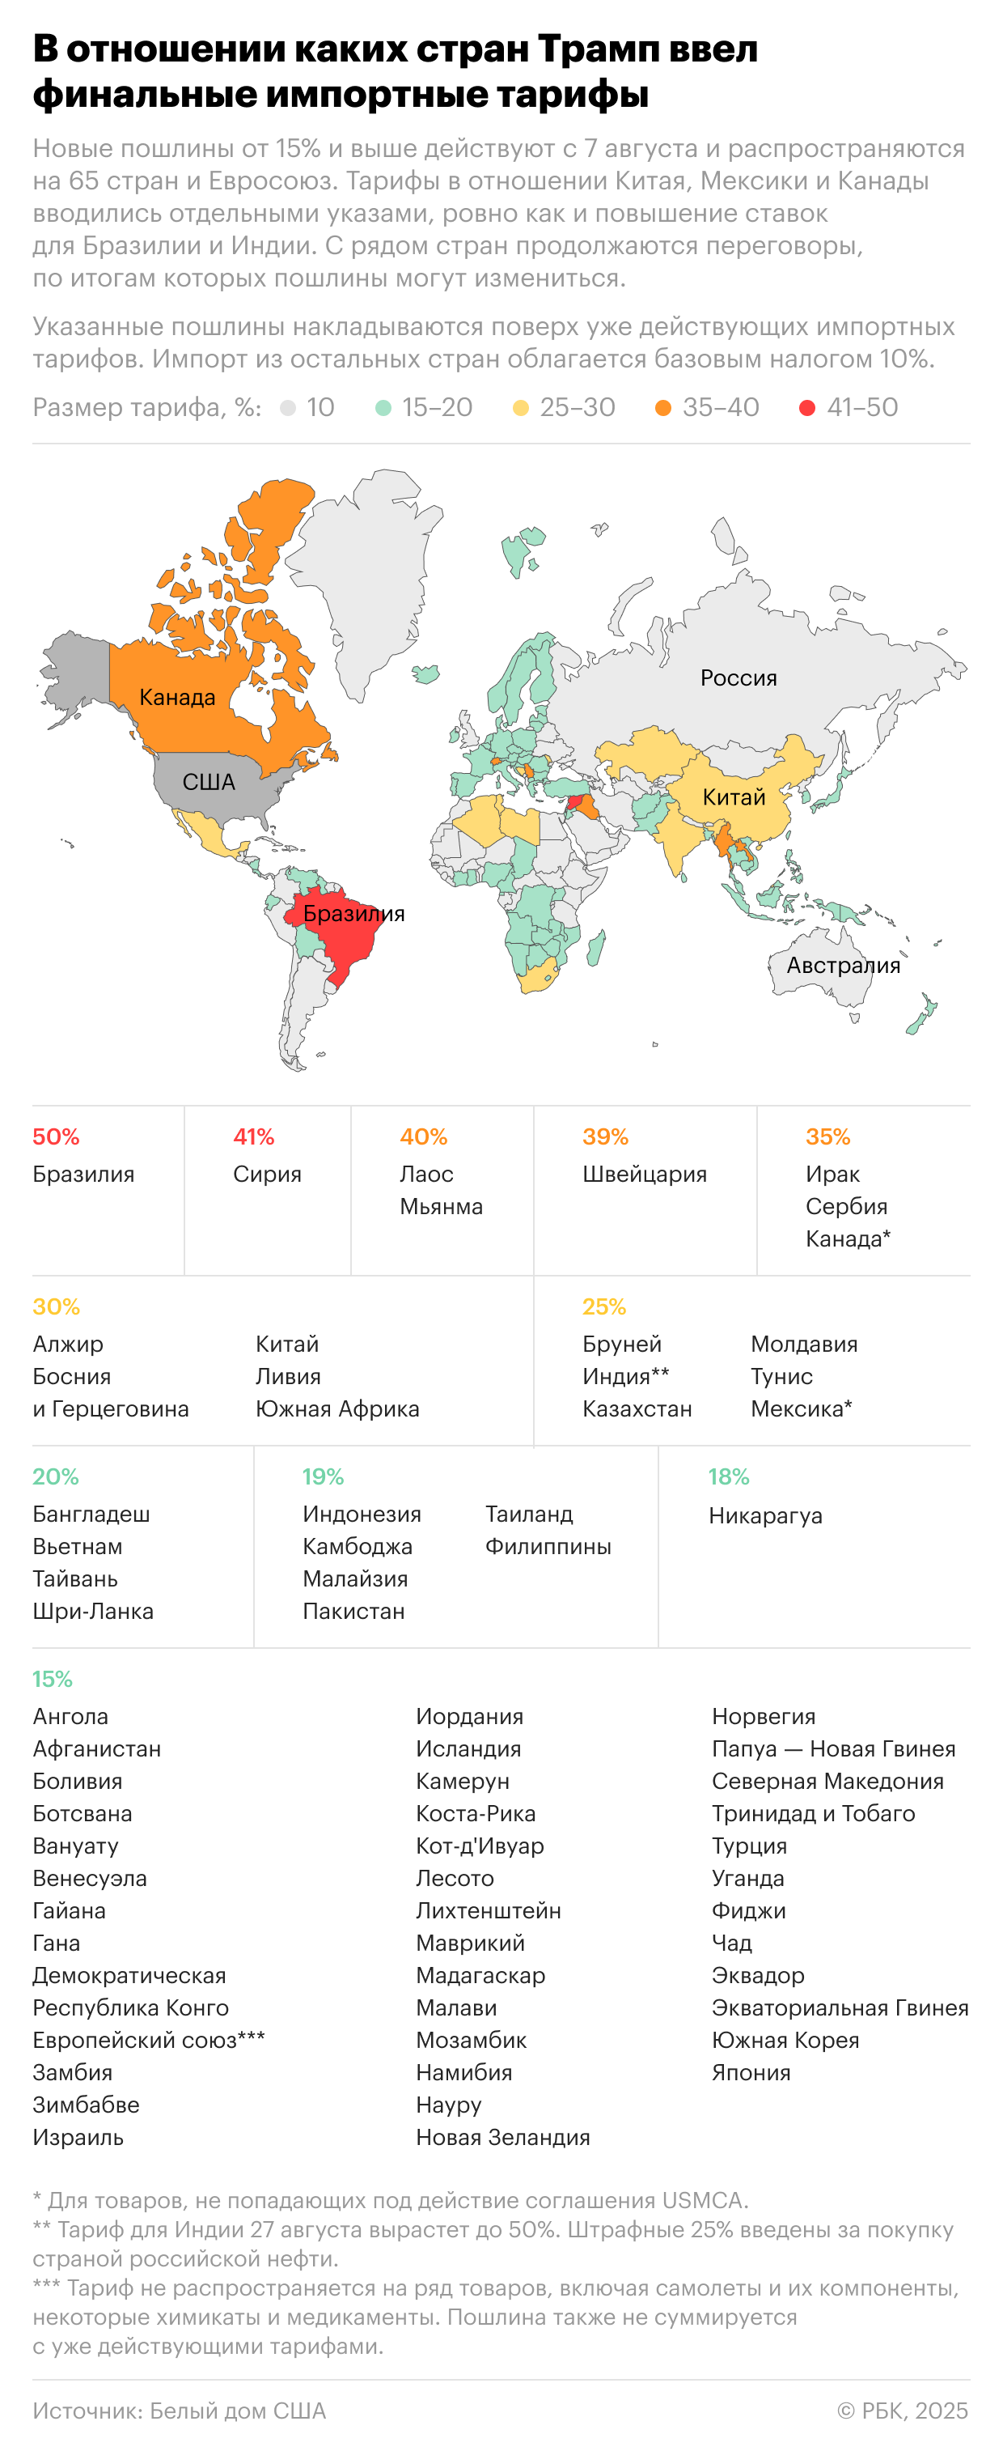Click the Россия label on the map
This screenshot has width=1003, height=2451.
pyautogui.click(x=738, y=678)
